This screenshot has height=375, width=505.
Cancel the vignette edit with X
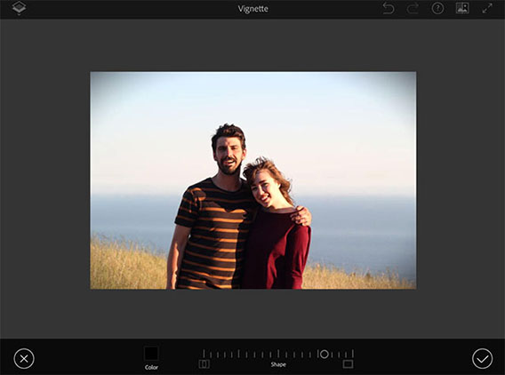(24, 359)
